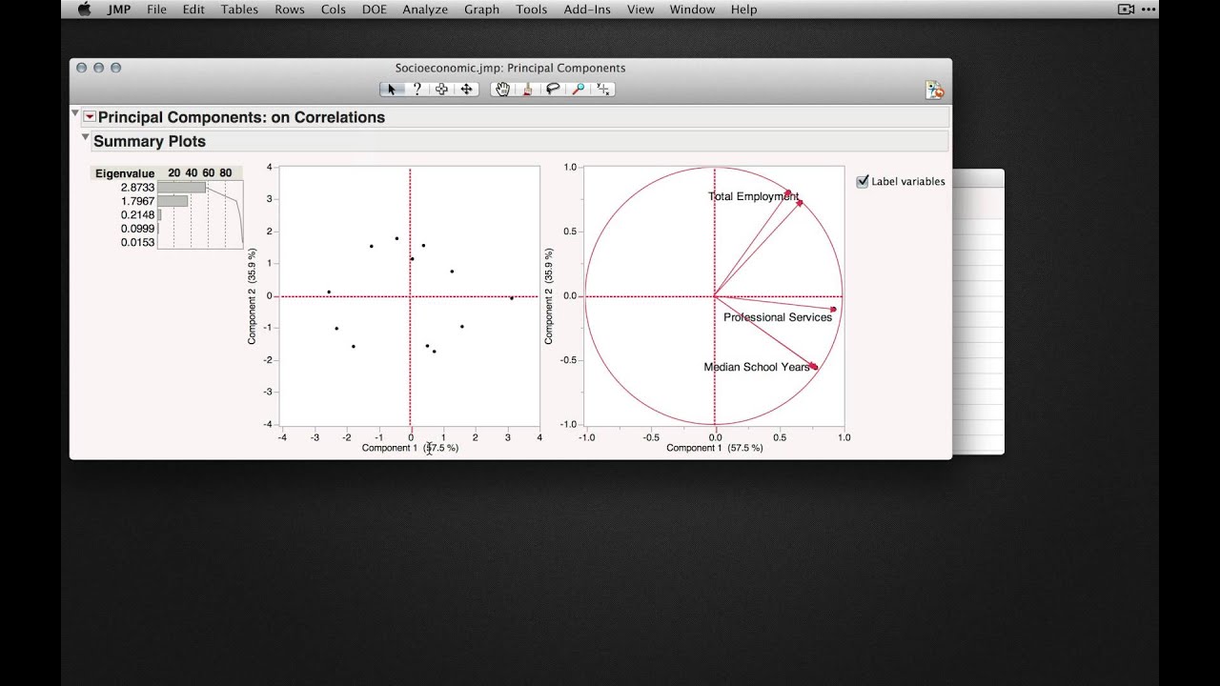Click the Total Employment label in loading plot
1220x686 pixels.
pyautogui.click(x=753, y=196)
